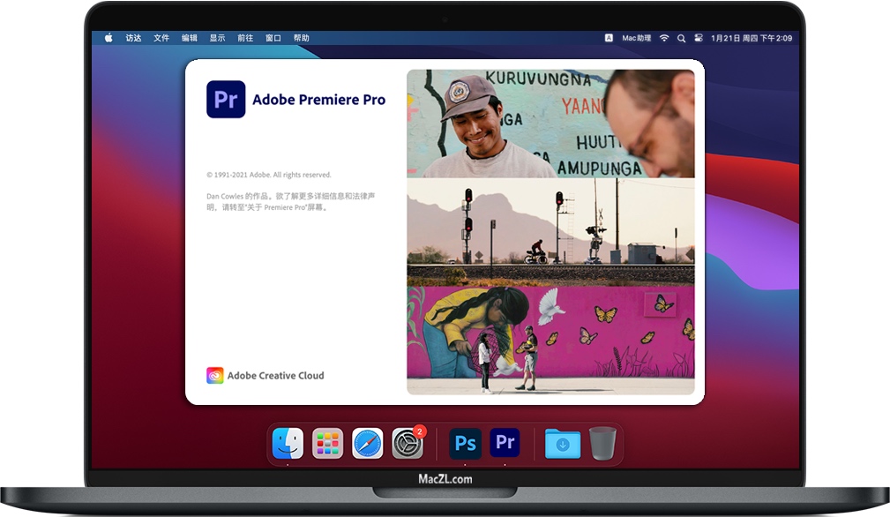Viewport: 890px width, 517px height.
Task: Open the Trash in the Dock
Action: 602,443
